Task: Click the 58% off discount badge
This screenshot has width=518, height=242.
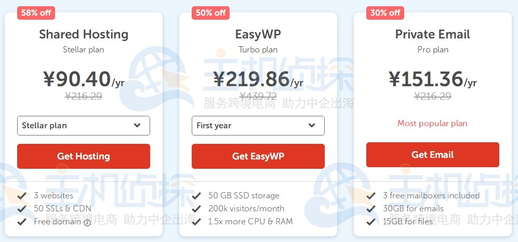Action: (x=36, y=13)
